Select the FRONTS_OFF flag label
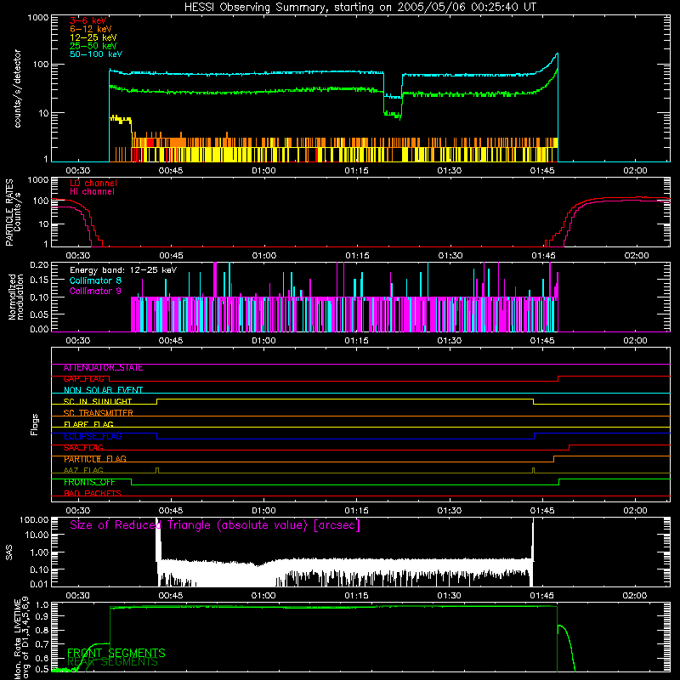The width and height of the screenshot is (680, 680). coord(89,482)
